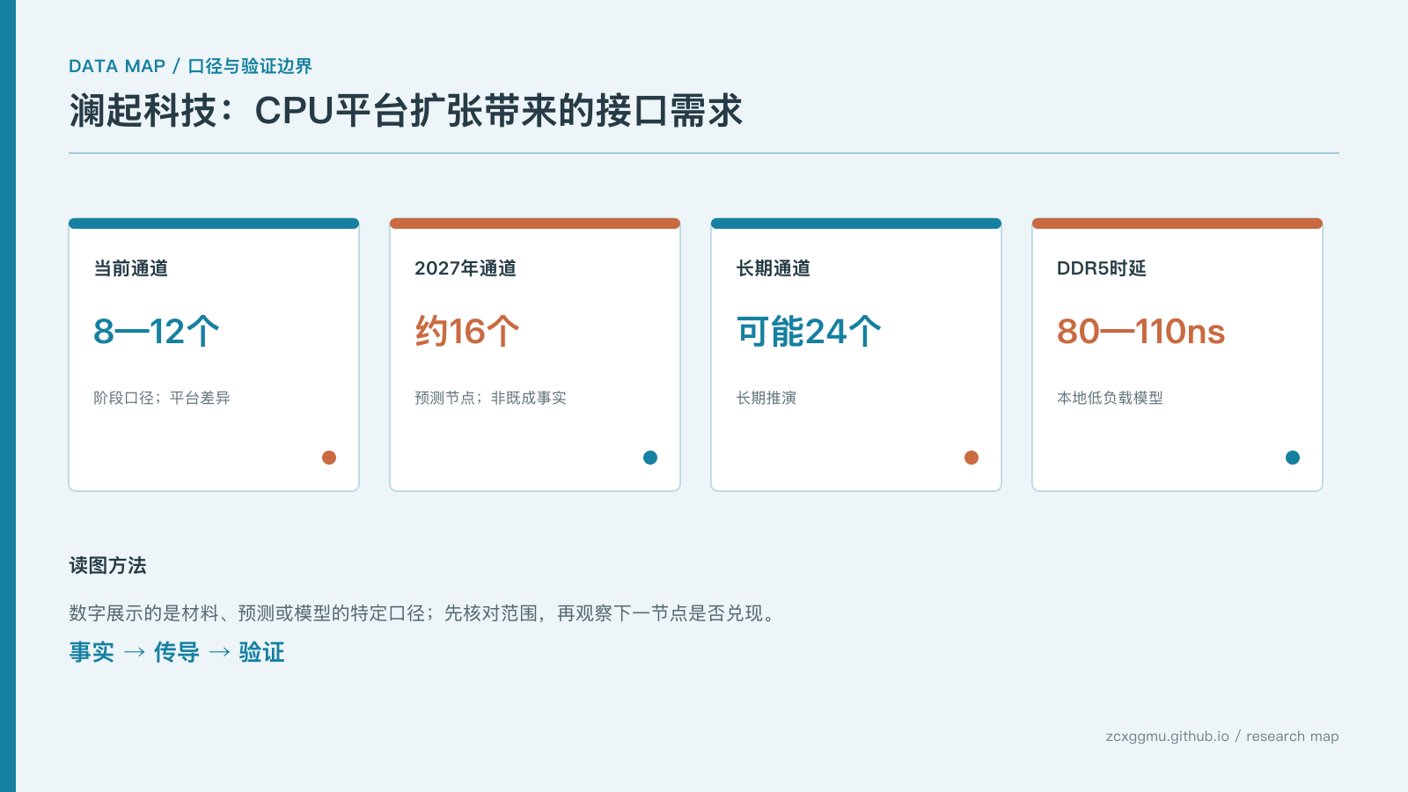Click the 'DATA MAP / 口径与验证边界' header label

(190, 66)
